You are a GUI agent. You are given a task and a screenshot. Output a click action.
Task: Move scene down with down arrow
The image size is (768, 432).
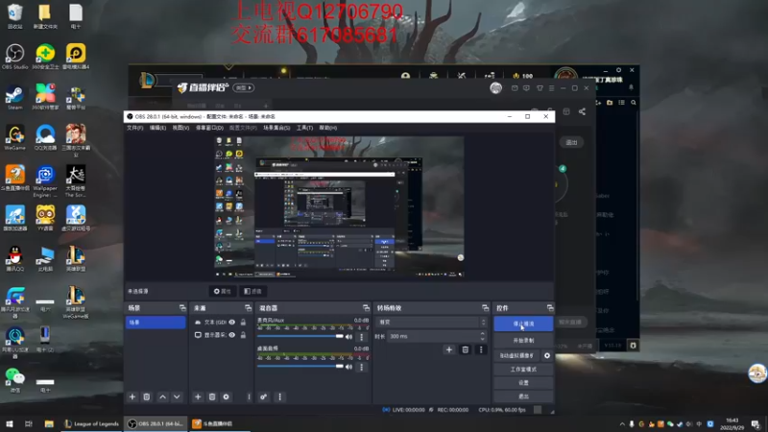[177, 396]
